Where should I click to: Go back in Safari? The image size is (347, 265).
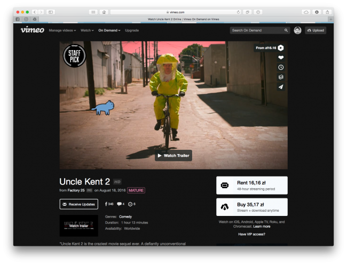coord(35,12)
